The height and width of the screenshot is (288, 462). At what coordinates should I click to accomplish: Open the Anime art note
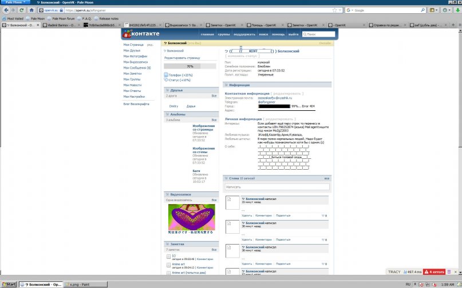tap(178, 264)
